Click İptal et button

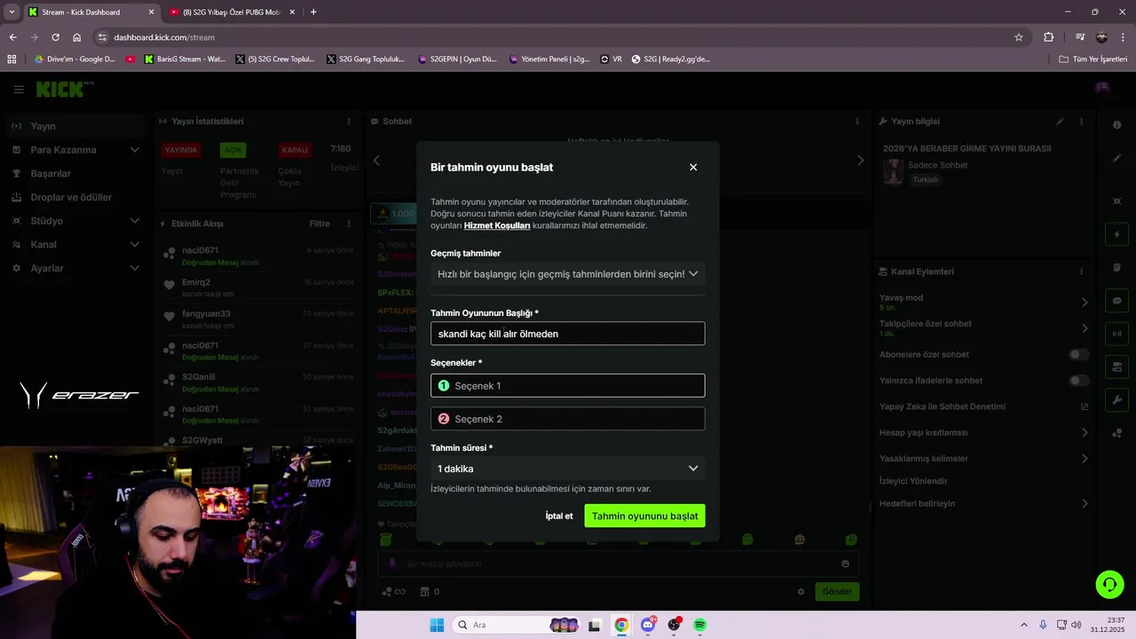[559, 516]
